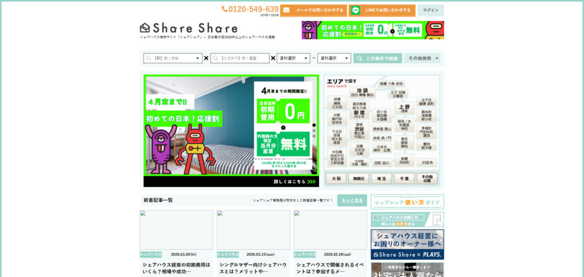The image size is (584, 277).
Task: Select the 大阪 area tab
Action: click(x=336, y=178)
